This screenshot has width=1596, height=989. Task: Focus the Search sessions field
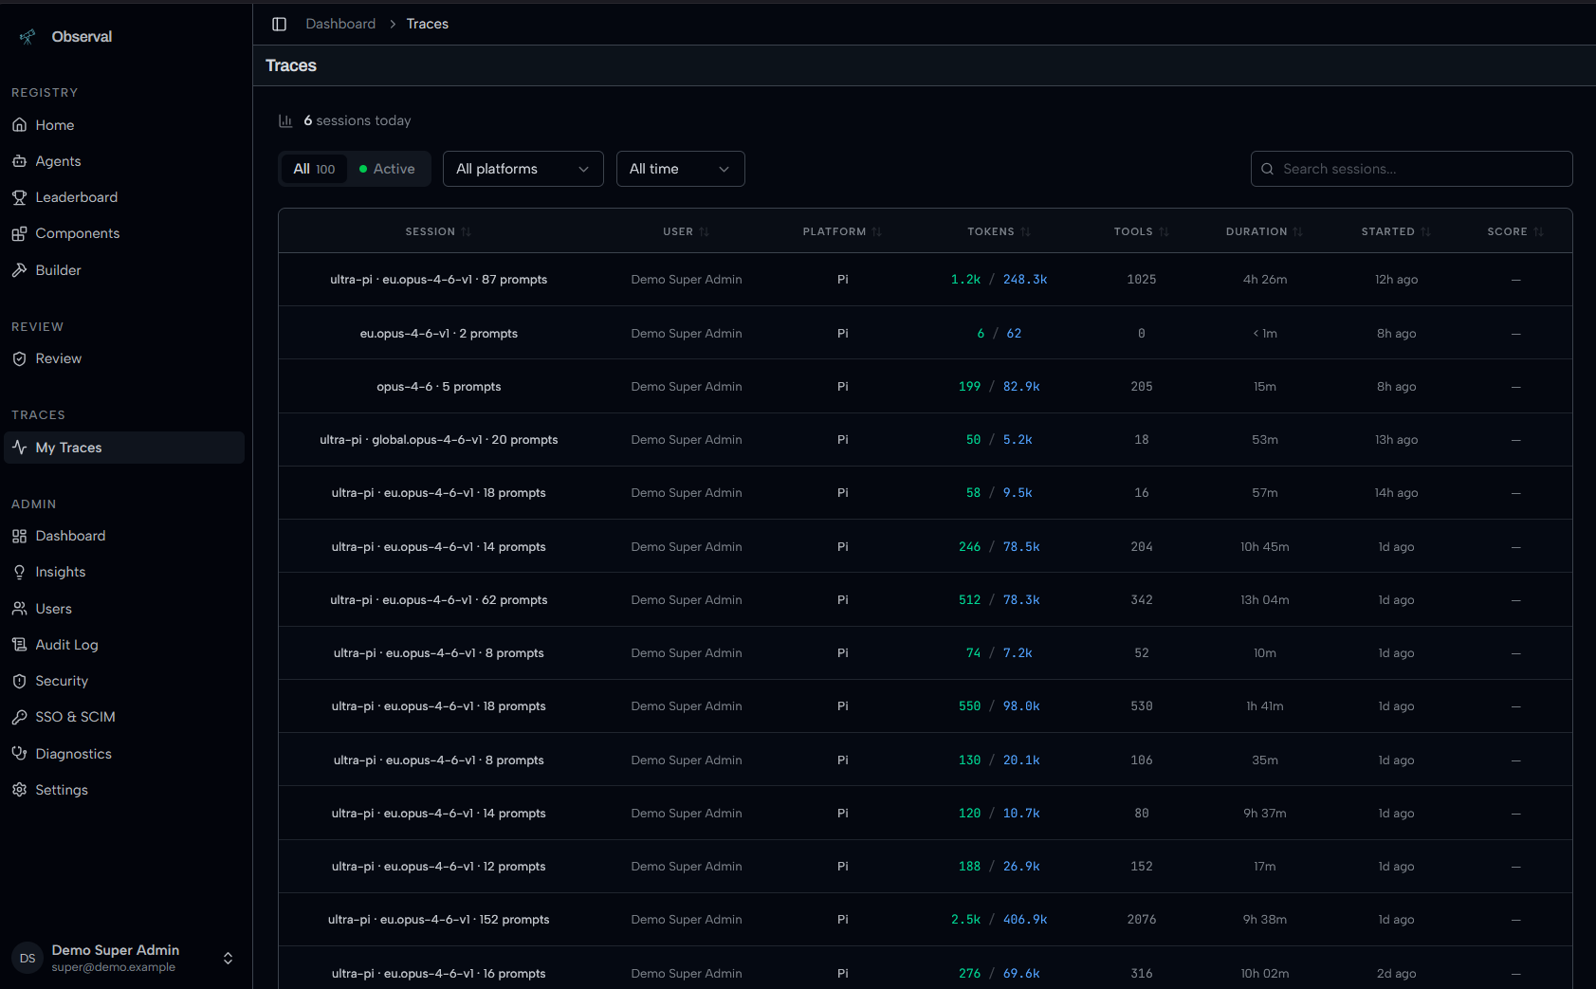click(x=1412, y=169)
